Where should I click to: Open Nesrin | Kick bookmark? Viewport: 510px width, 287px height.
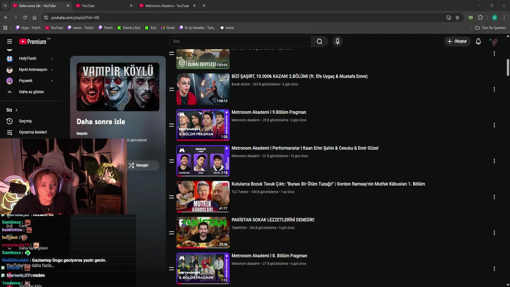129,28
